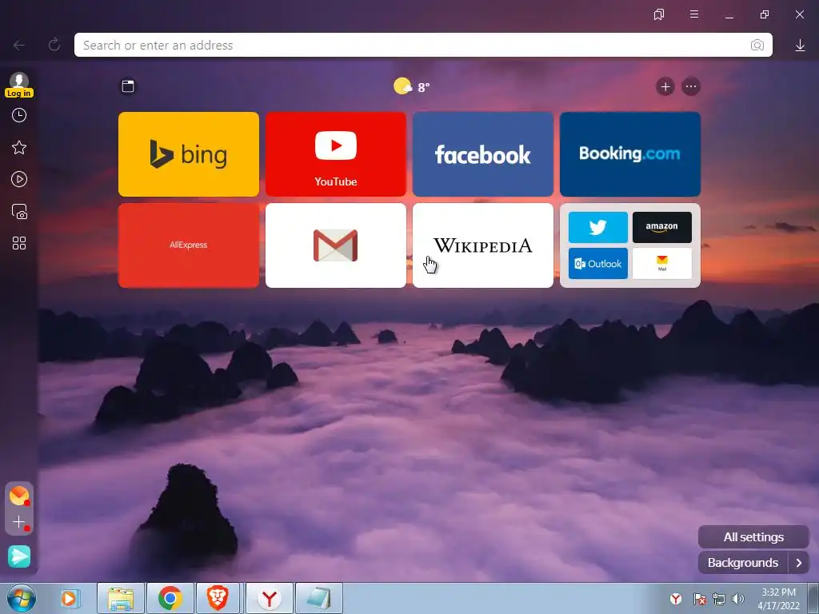Click the plus icon in the sidebar
The image size is (819, 614).
[19, 522]
